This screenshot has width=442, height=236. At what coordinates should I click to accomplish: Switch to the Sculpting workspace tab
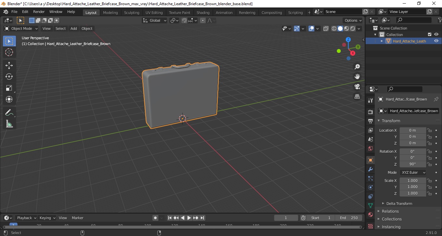coord(132,13)
